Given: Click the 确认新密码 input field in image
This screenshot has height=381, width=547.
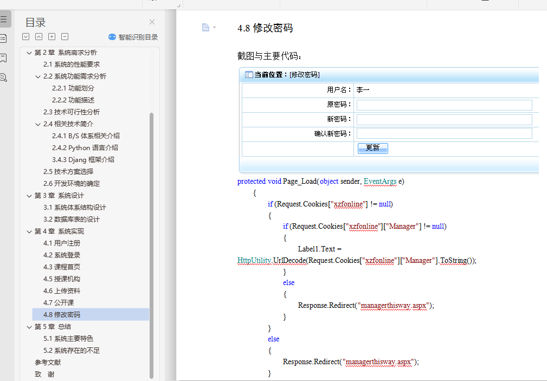Looking at the screenshot, I should click(x=445, y=133).
